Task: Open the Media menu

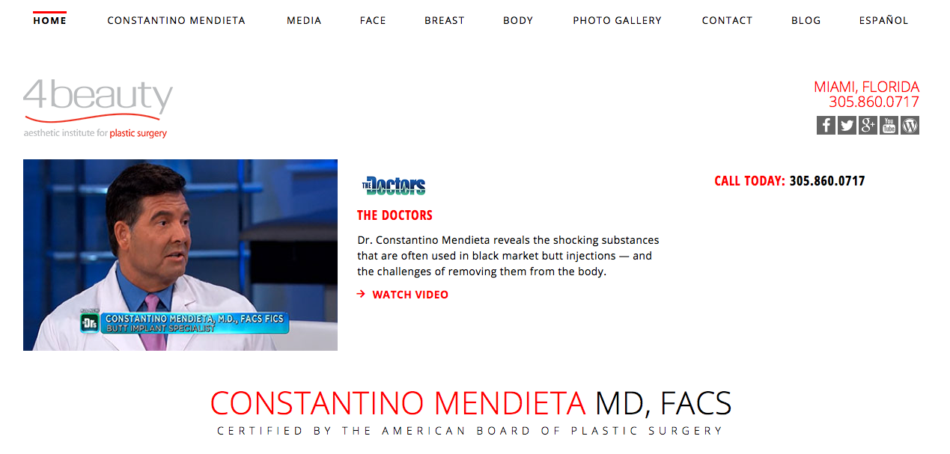Action: 304,20
